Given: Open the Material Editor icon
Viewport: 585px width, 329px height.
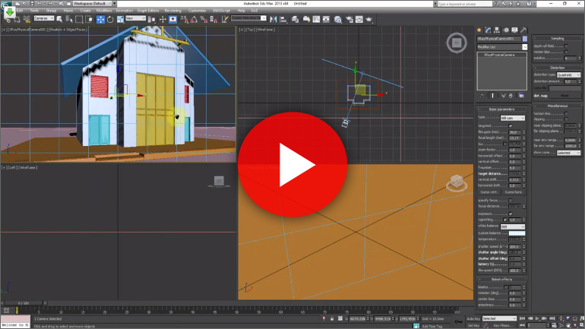Looking at the screenshot, I should click(x=338, y=20).
